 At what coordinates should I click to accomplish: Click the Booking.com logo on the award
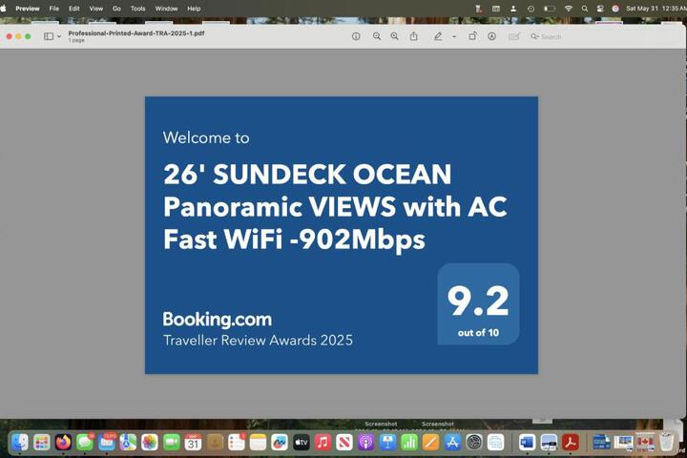[218, 320]
